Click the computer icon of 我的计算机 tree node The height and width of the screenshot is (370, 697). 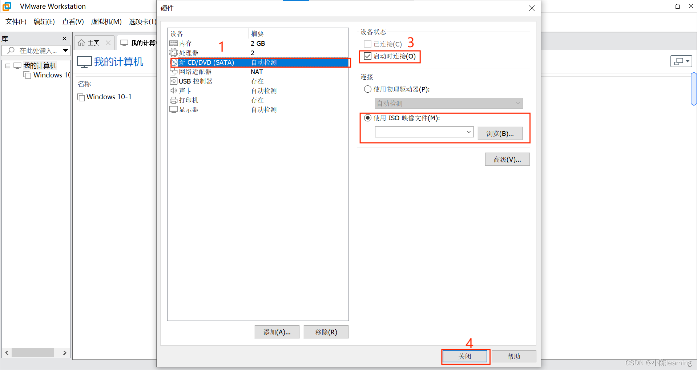coord(17,65)
